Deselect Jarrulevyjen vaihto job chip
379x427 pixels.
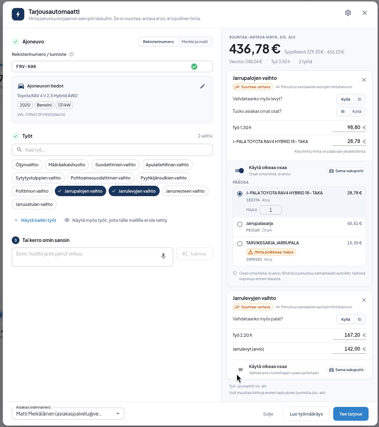coord(134,191)
